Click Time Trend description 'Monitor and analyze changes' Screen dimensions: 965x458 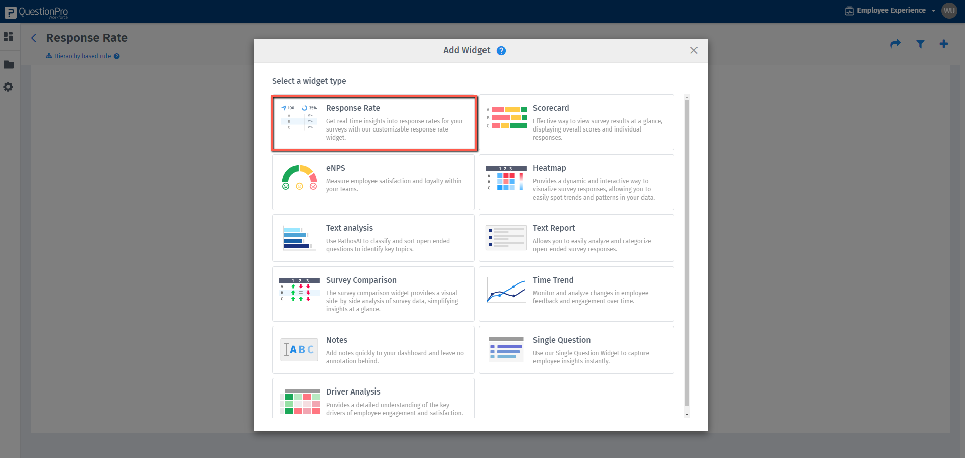(x=591, y=297)
